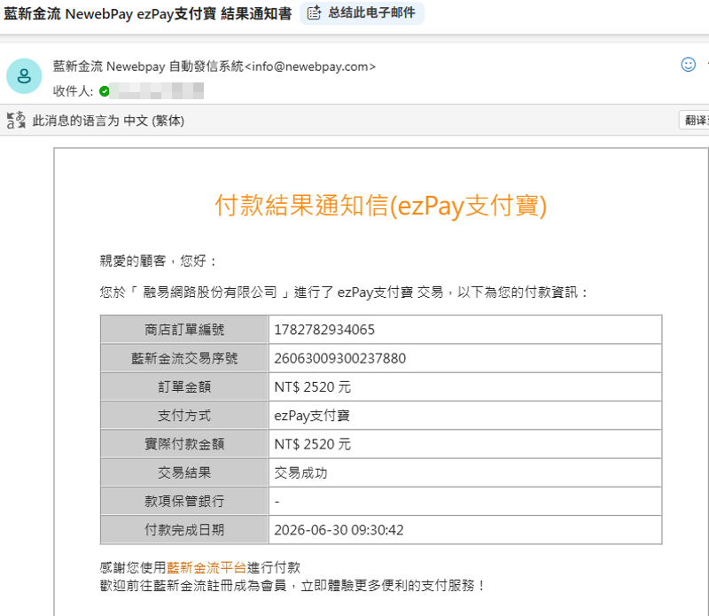Click the 款項保管銀行 label cell
The width and height of the screenshot is (709, 616).
(x=184, y=501)
